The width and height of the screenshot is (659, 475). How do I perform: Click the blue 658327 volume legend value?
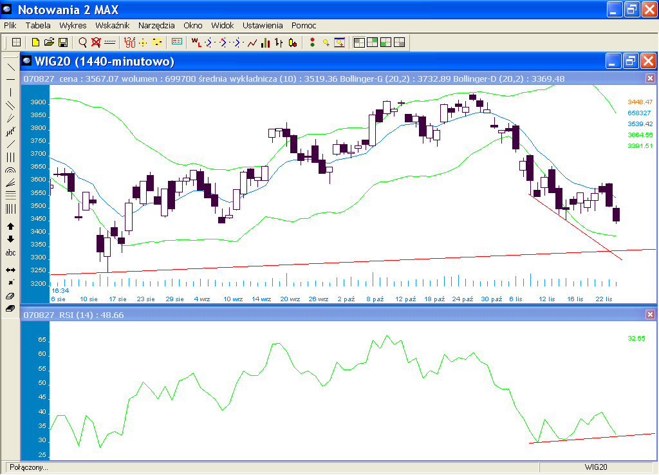(639, 113)
